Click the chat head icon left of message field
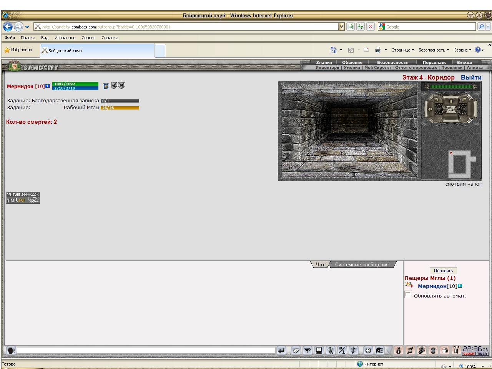This screenshot has height=369, width=492. pyautogui.click(x=11, y=350)
